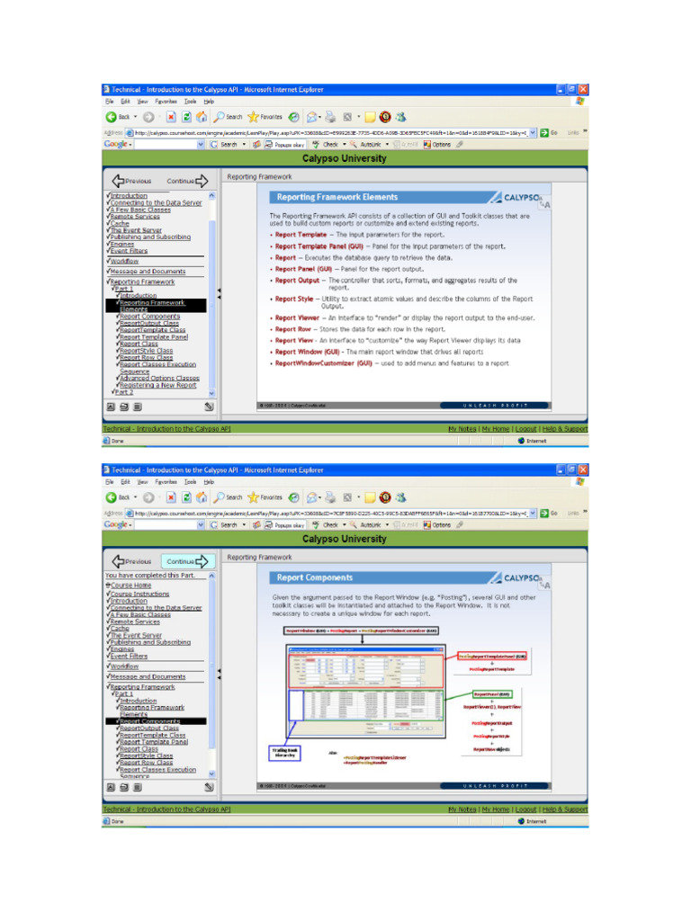
Task: Open the File menu in the upper window
Action: (109, 102)
